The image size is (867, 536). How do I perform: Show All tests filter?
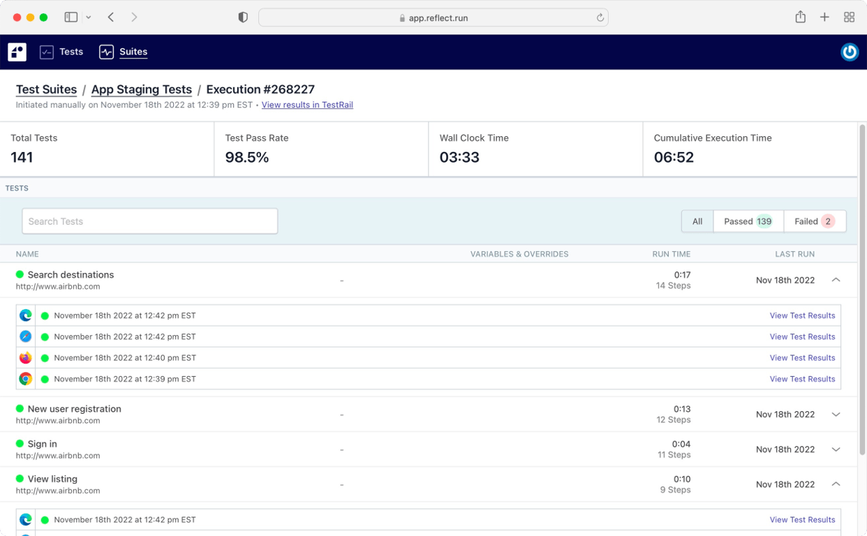point(697,221)
